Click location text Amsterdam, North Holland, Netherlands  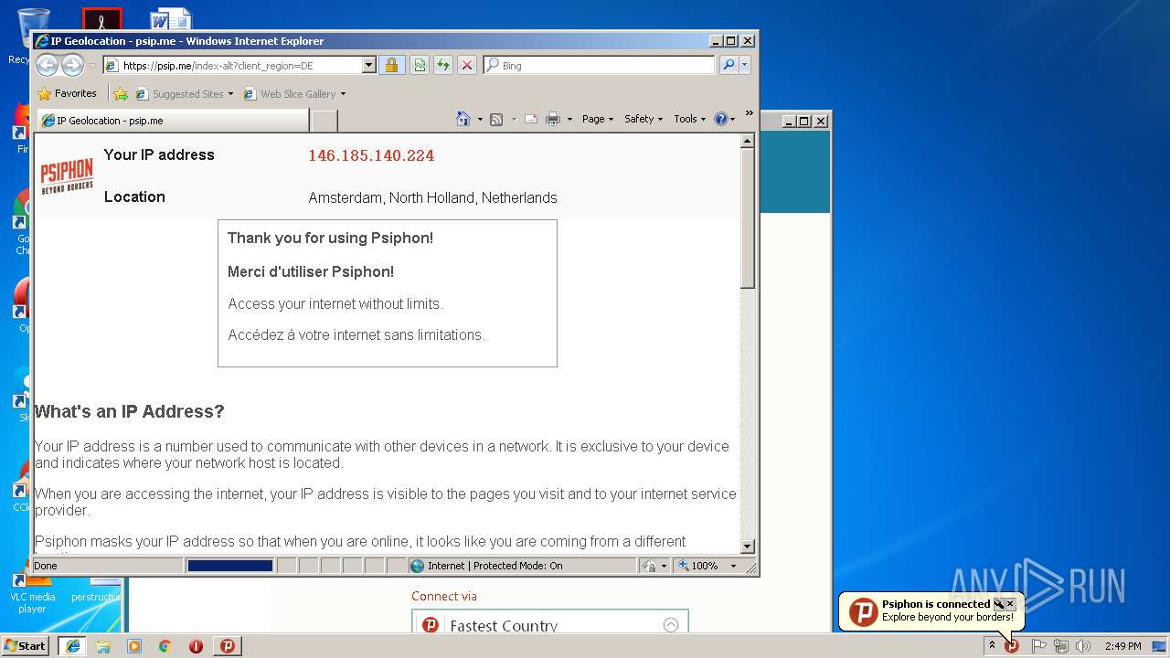click(x=432, y=197)
